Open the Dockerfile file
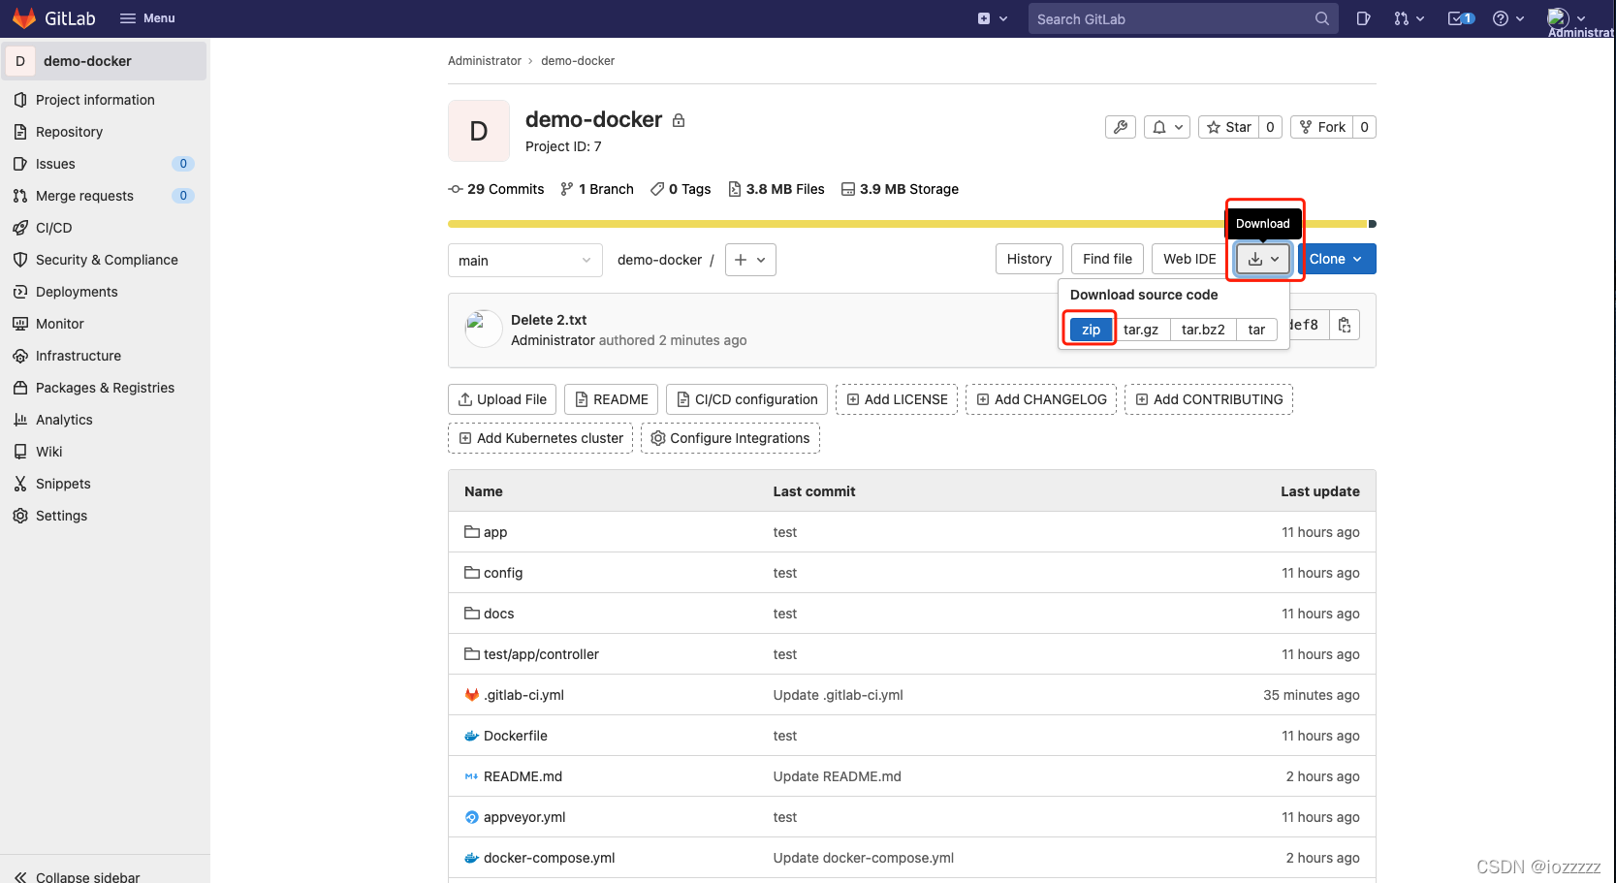1616x883 pixels. tap(516, 736)
